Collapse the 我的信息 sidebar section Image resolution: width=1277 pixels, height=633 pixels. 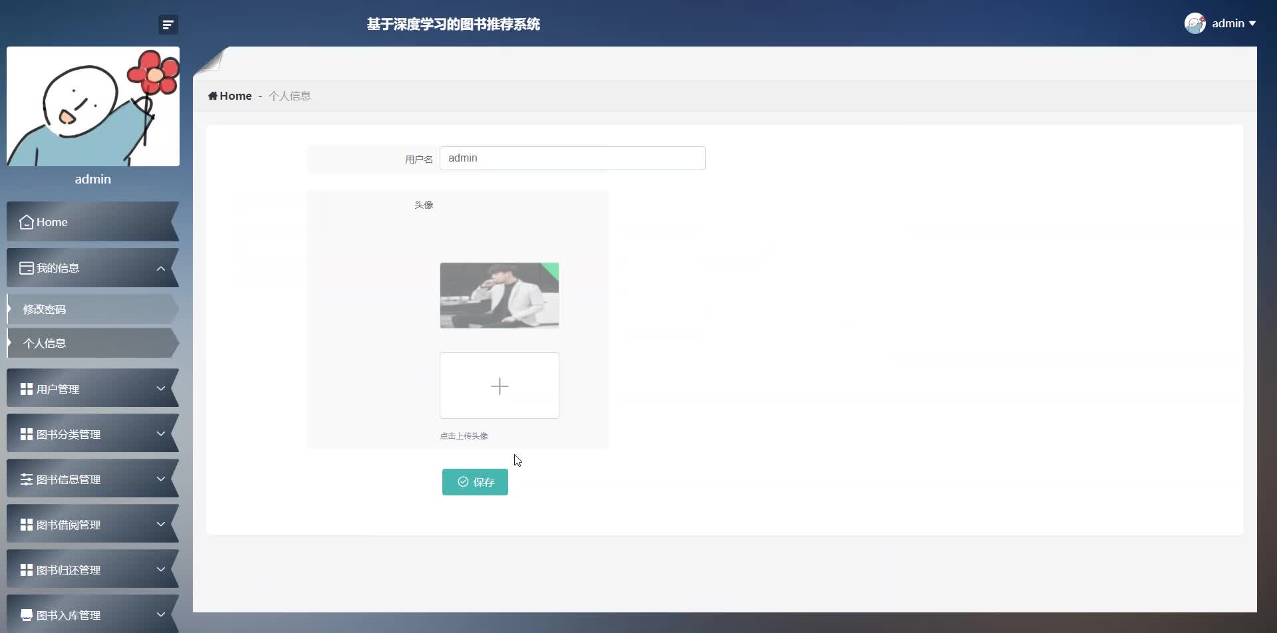[x=161, y=267]
